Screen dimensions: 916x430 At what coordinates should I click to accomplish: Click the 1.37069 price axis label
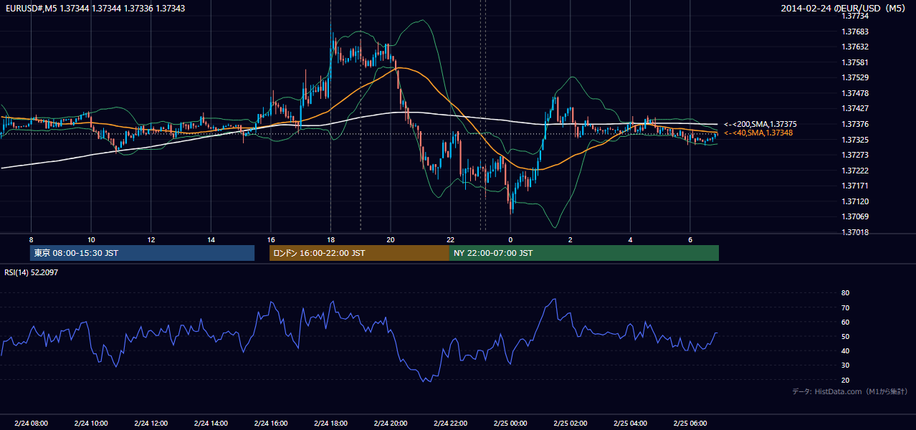(855, 216)
